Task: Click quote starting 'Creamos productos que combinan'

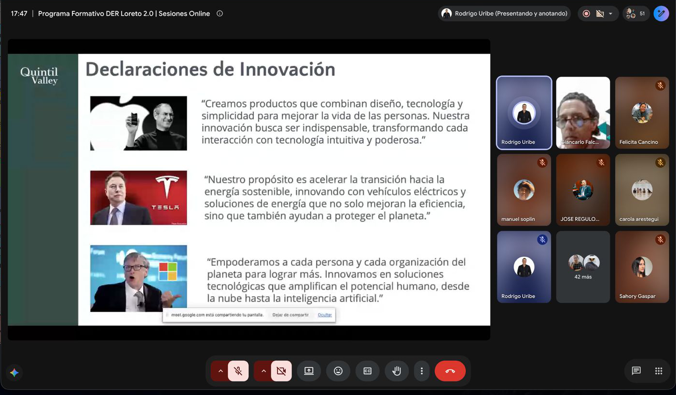Action: 335,122
